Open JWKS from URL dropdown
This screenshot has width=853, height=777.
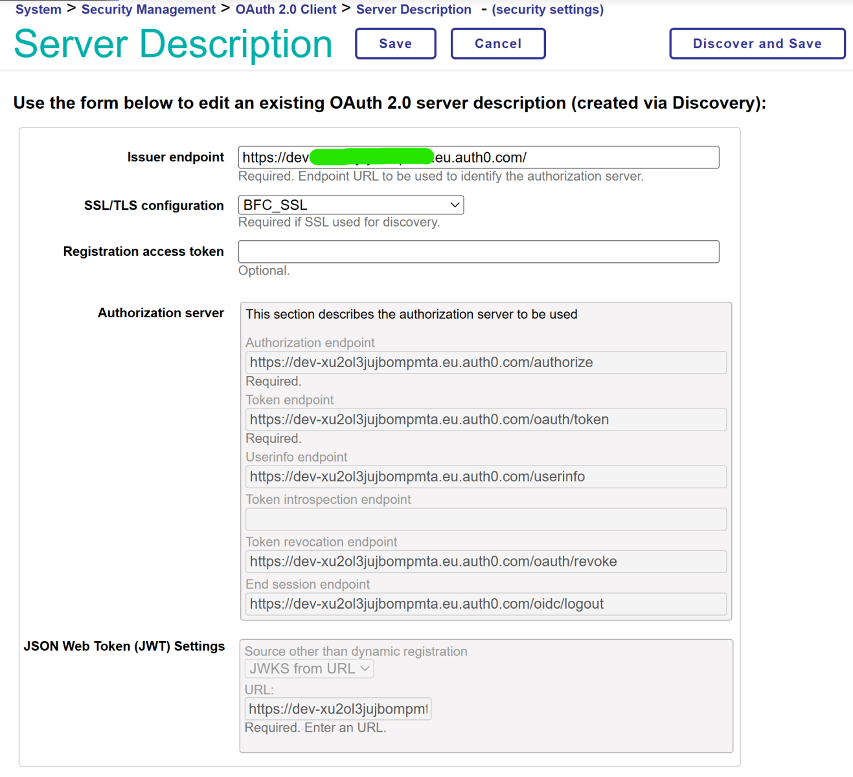[x=309, y=669]
